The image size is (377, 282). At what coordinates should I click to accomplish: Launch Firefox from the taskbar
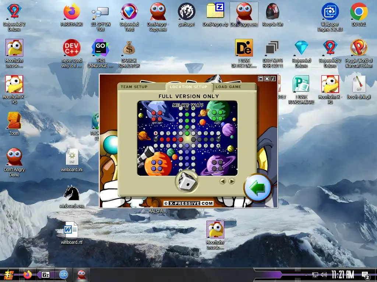coord(27,275)
